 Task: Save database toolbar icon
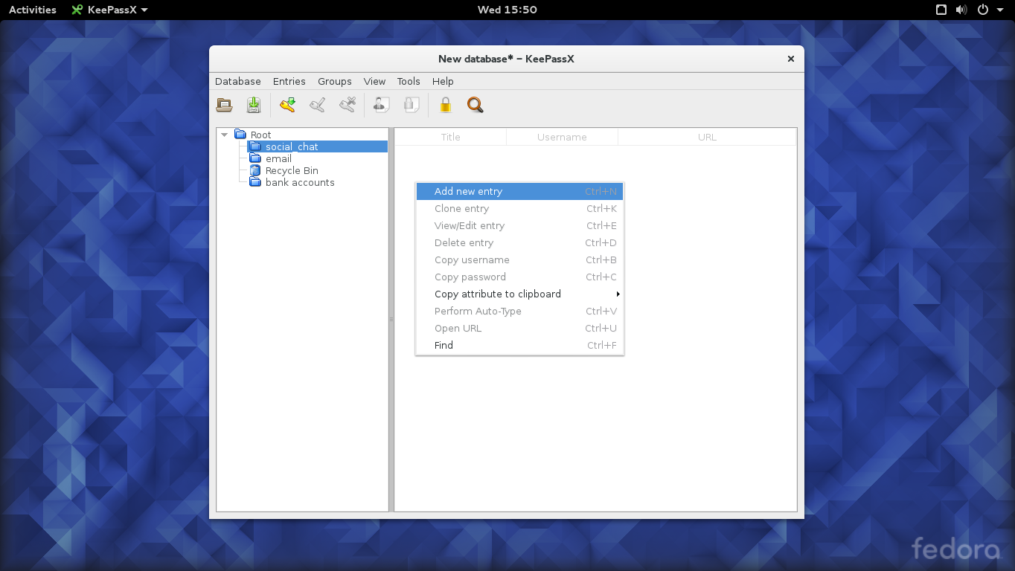point(254,105)
